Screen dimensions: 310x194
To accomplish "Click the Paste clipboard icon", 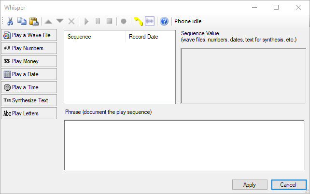I will (33, 21).
